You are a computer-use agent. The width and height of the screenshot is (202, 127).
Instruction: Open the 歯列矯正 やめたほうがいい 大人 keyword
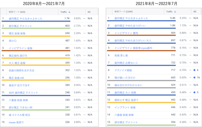coord(133,41)
